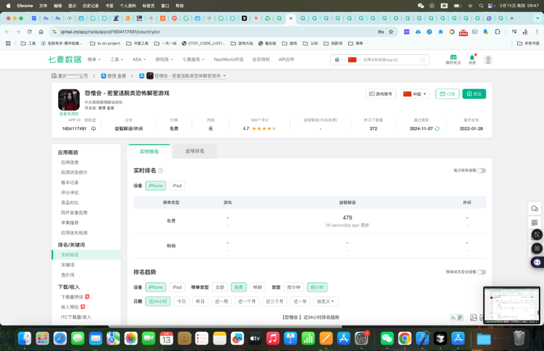The image size is (544, 351).
Task: Click 查看高清图 link under app icon
Action: [x=69, y=114]
